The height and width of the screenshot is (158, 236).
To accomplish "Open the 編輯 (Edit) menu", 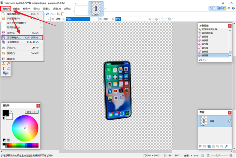I will click(x=16, y=8).
